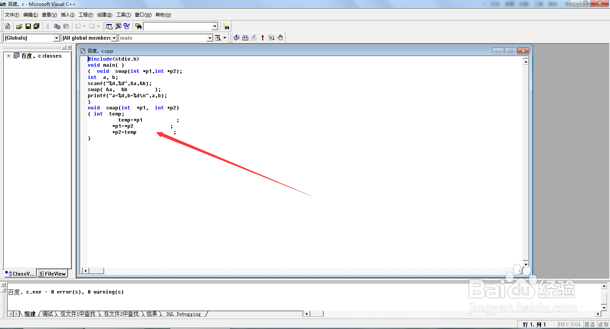The image size is (610, 329).
Task: Click the WizardBar actions wand icon
Action: 218,37
